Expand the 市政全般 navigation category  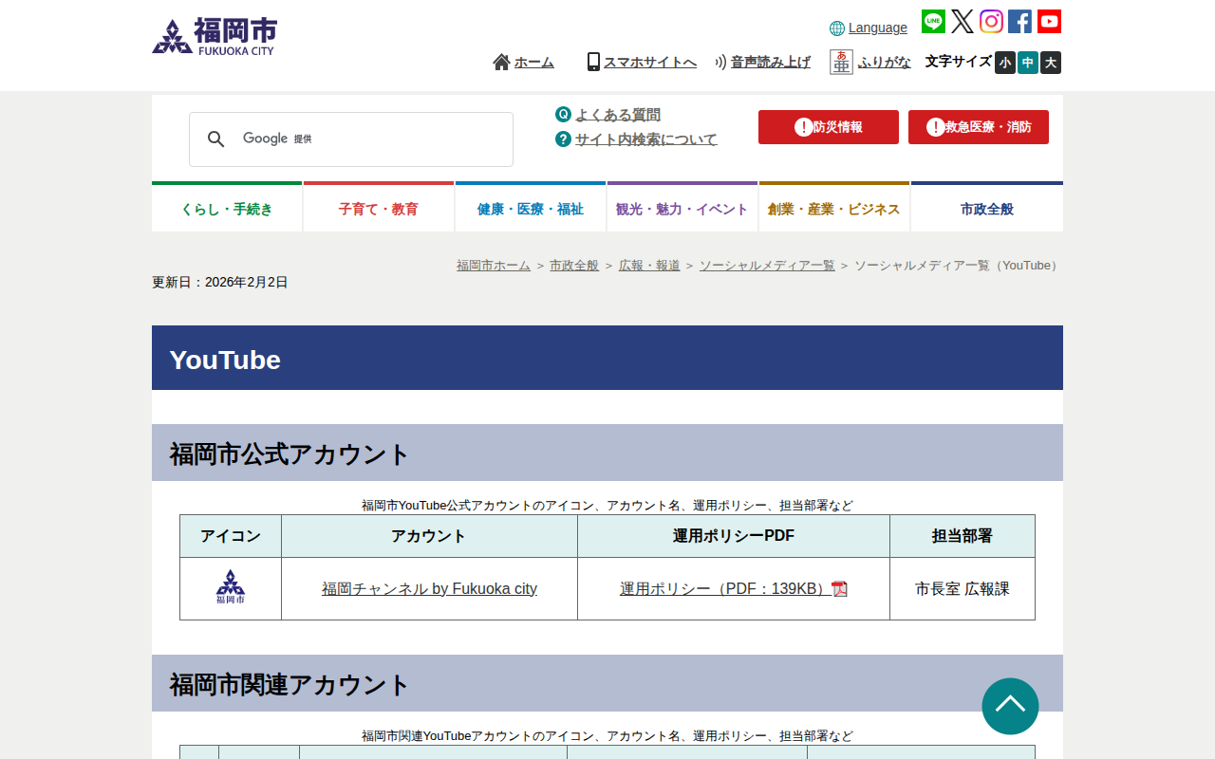click(x=987, y=209)
